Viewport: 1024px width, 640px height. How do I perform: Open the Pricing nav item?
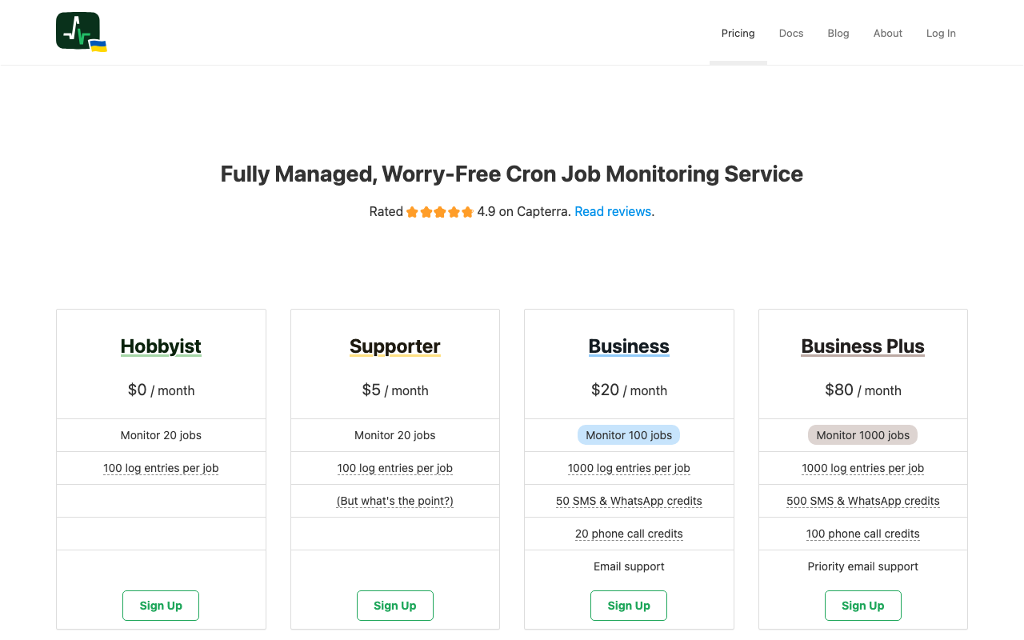[738, 33]
